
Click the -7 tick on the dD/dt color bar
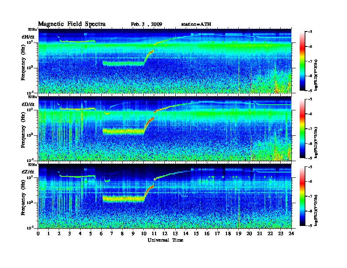pyautogui.click(x=310, y=129)
